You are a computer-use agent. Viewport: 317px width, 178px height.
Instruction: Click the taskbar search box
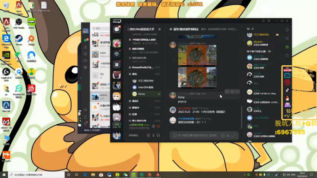[x=36, y=175]
